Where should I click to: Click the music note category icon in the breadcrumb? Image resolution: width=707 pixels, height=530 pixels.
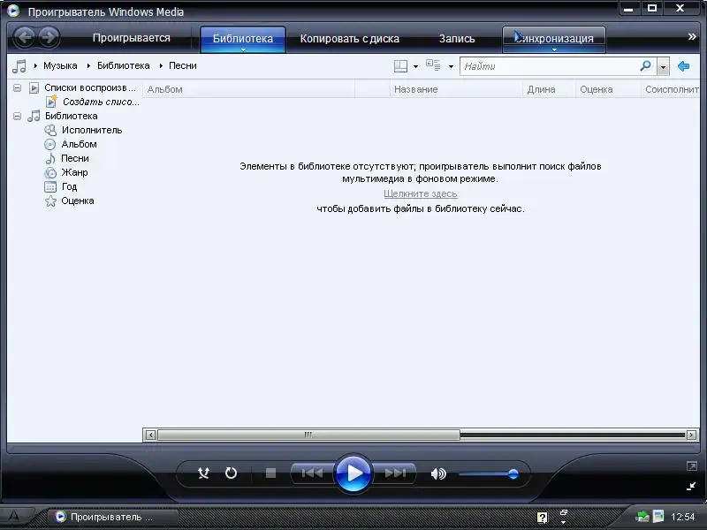point(19,65)
